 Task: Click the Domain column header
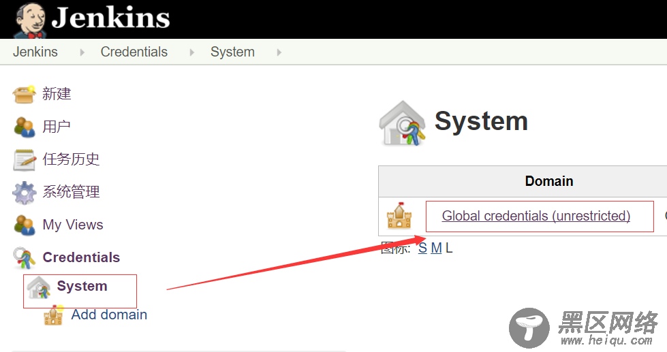549,181
